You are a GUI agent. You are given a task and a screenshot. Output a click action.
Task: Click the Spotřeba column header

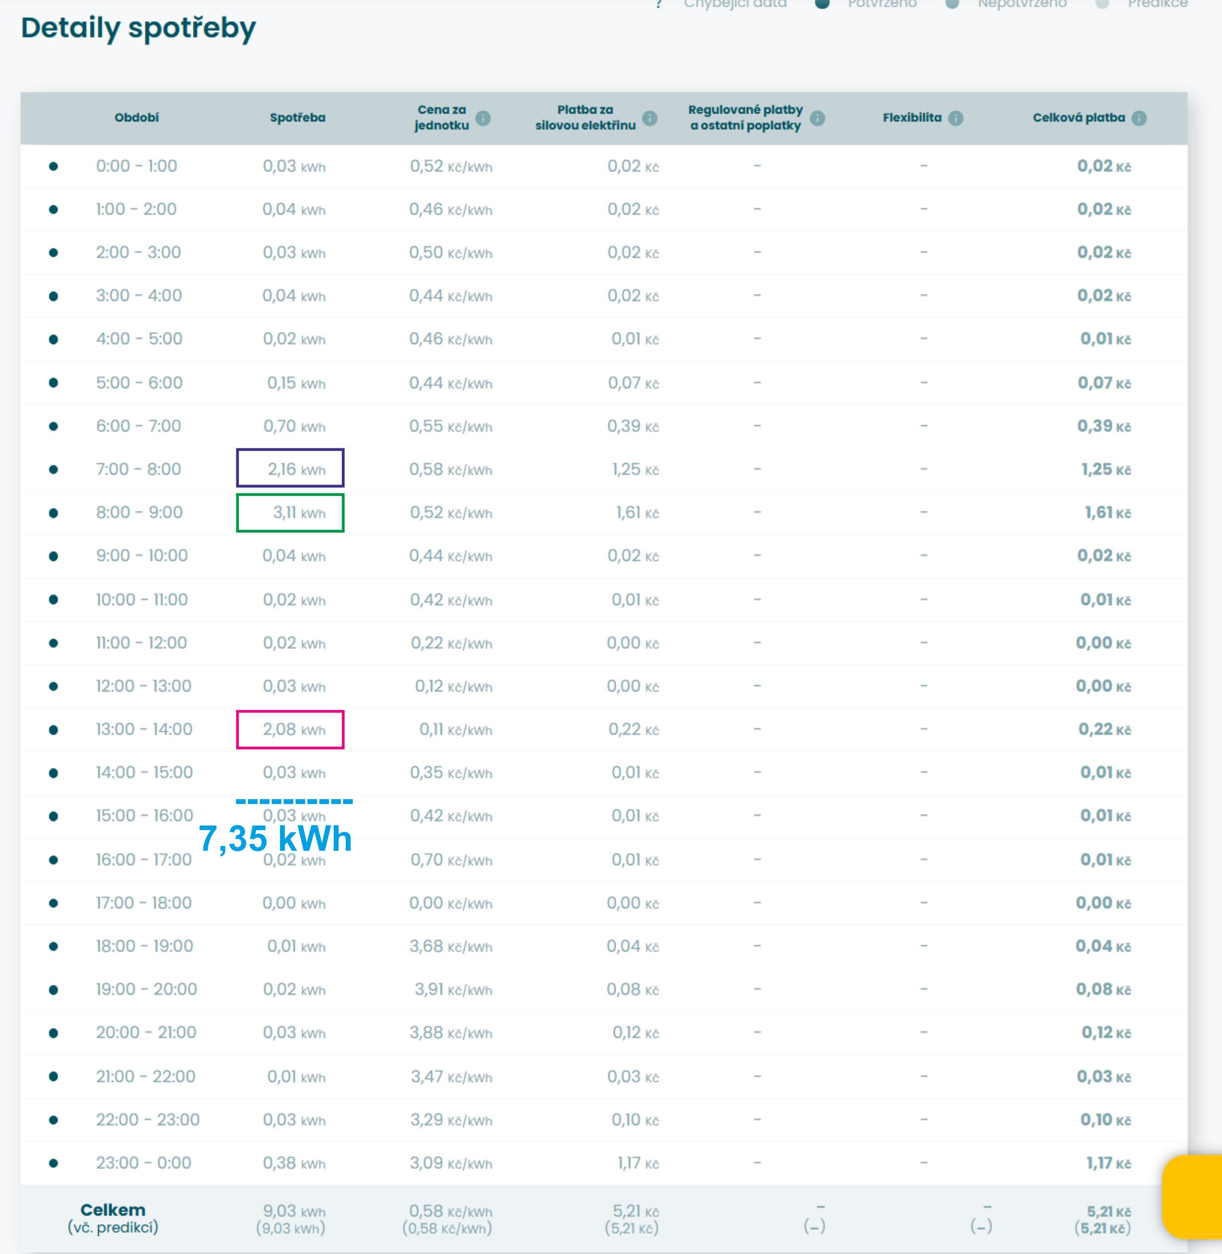pyautogui.click(x=297, y=118)
